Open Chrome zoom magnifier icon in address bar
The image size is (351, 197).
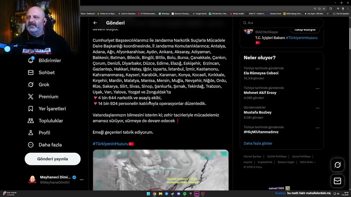click(315, 8)
